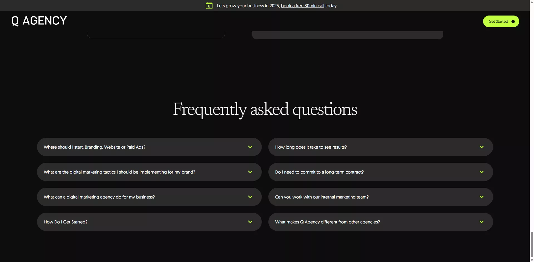Open the 'How Do I Get Started?' FAQ item
This screenshot has width=534, height=262.
tap(149, 222)
